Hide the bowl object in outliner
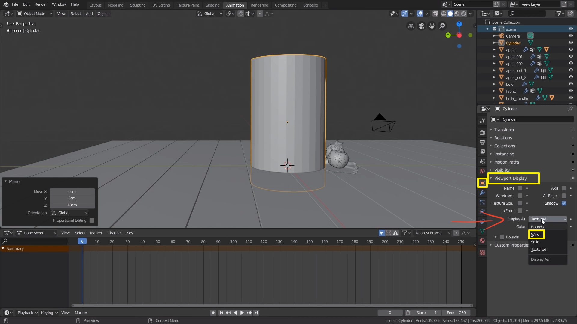The image size is (577, 324). [x=571, y=84]
